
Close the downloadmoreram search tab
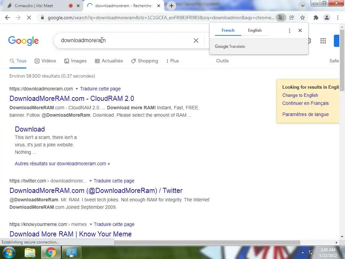[x=159, y=6]
